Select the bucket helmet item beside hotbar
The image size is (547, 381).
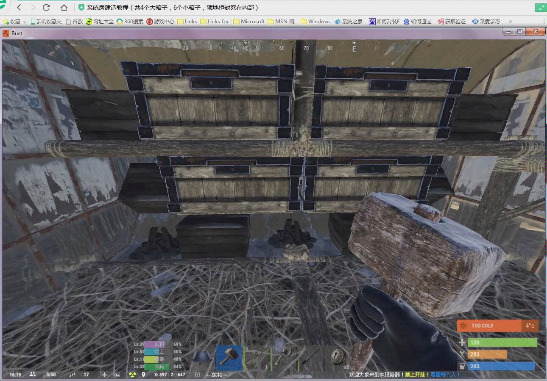point(202,357)
